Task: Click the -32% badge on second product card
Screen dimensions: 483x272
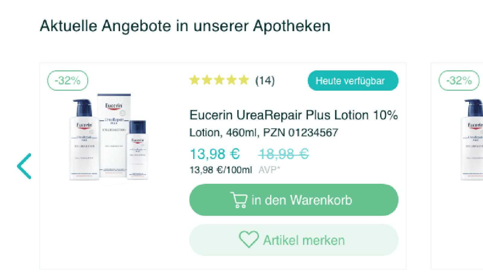Action: click(459, 80)
